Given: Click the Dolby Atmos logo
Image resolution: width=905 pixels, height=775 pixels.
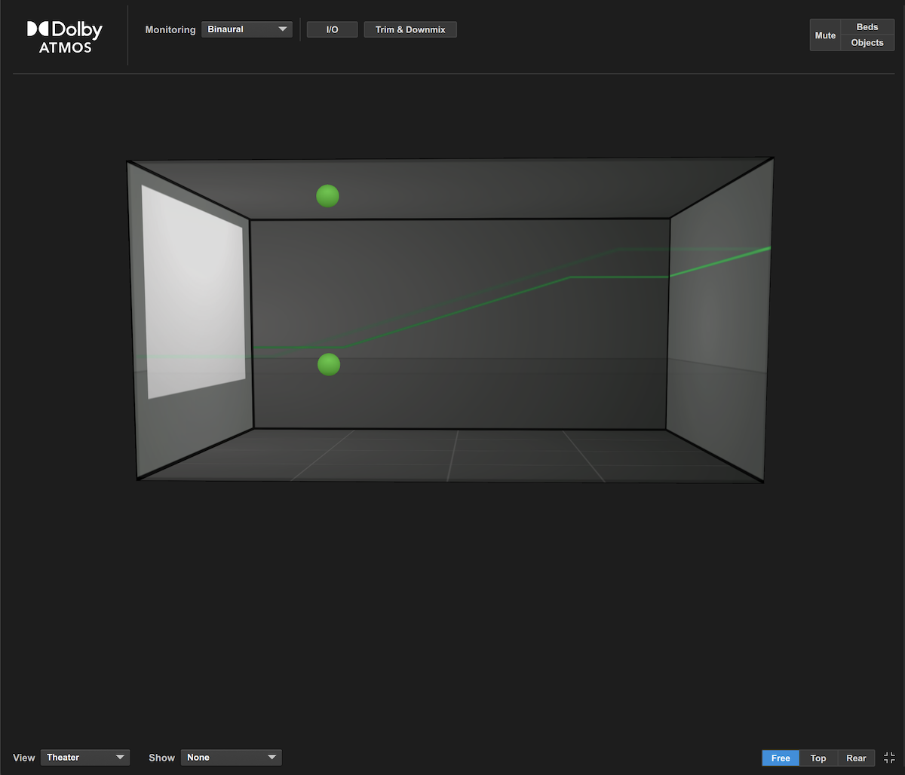Looking at the screenshot, I should (x=64, y=35).
